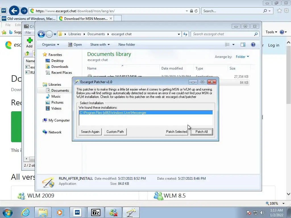Sort by Size column header

(x=239, y=68)
